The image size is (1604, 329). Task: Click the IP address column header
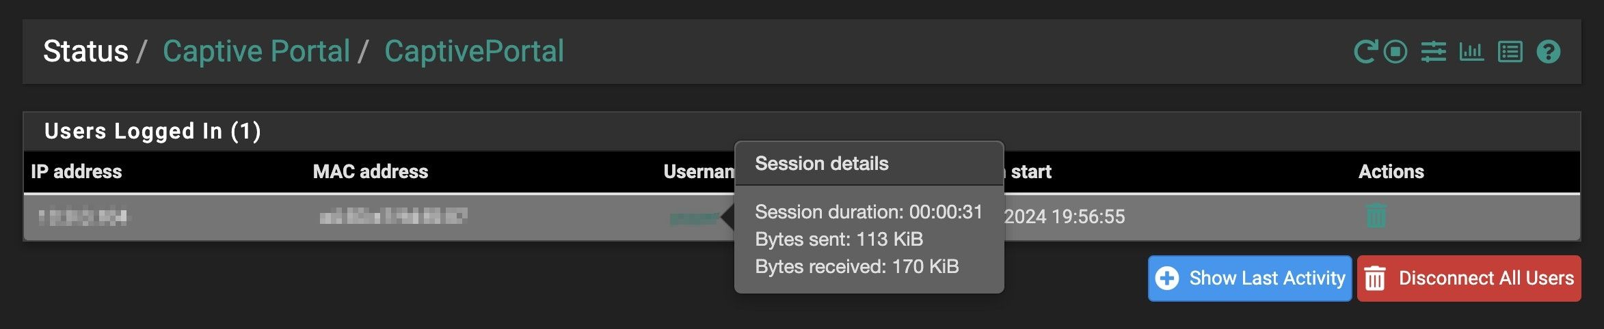(x=77, y=172)
